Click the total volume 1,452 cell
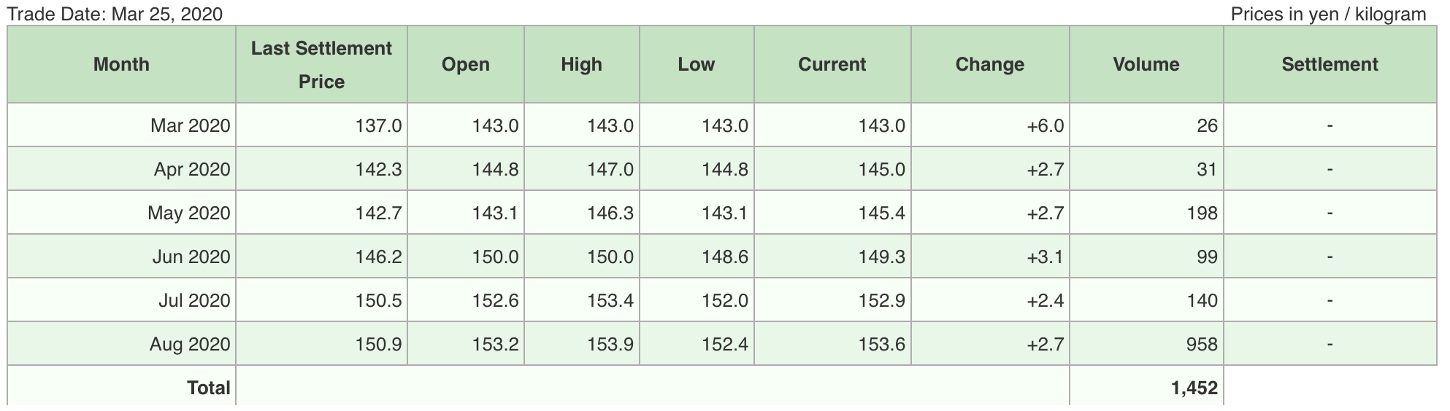This screenshot has height=411, width=1450. click(1146, 388)
